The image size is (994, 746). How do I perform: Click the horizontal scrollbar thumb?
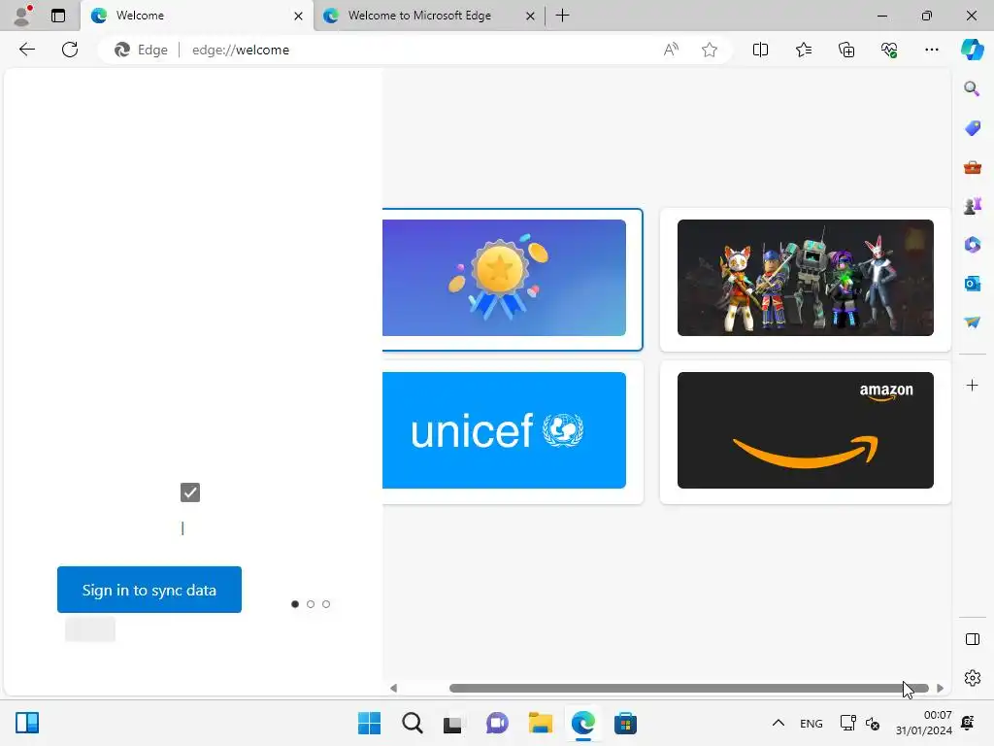(688, 689)
